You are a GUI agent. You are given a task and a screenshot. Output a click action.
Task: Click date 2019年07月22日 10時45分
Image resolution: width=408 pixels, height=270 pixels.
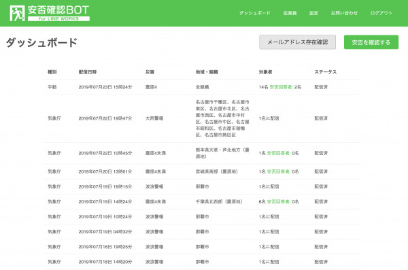point(105,153)
